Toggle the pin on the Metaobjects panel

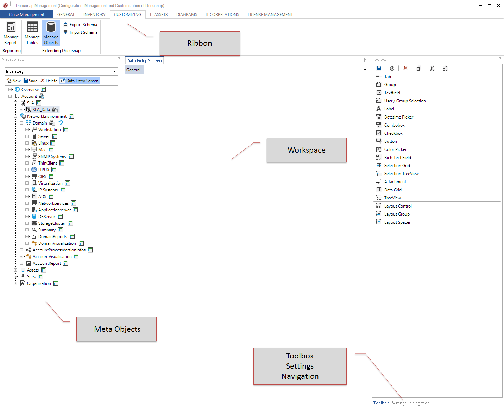tap(119, 59)
